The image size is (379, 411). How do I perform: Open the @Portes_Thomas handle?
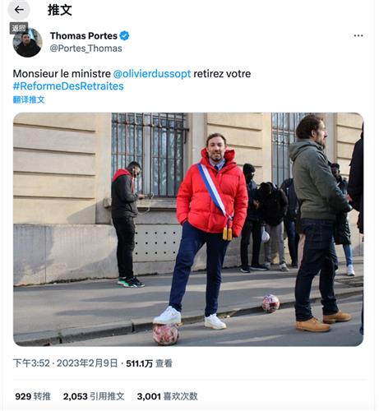pyautogui.click(x=86, y=48)
